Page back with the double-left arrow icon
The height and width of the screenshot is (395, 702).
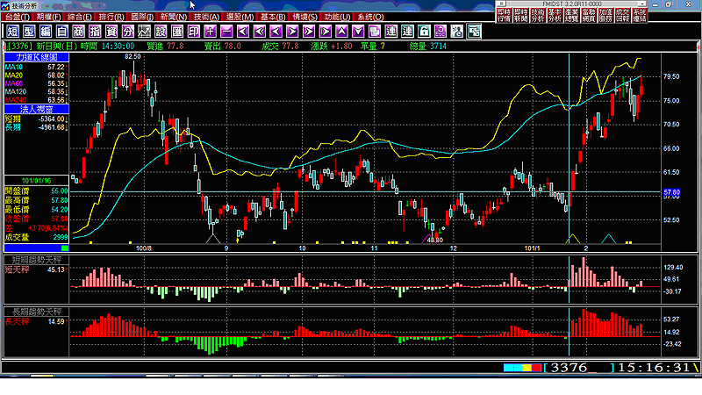click(x=260, y=32)
